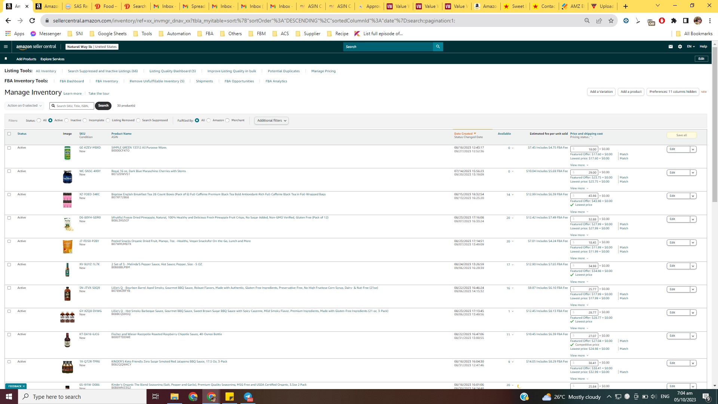
Task: Expand Edit dropdown arrow for XZ-YOED-34KC
Action: point(693,196)
